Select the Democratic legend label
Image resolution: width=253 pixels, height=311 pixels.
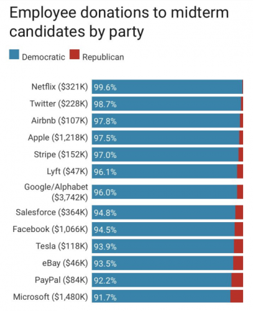(44, 57)
